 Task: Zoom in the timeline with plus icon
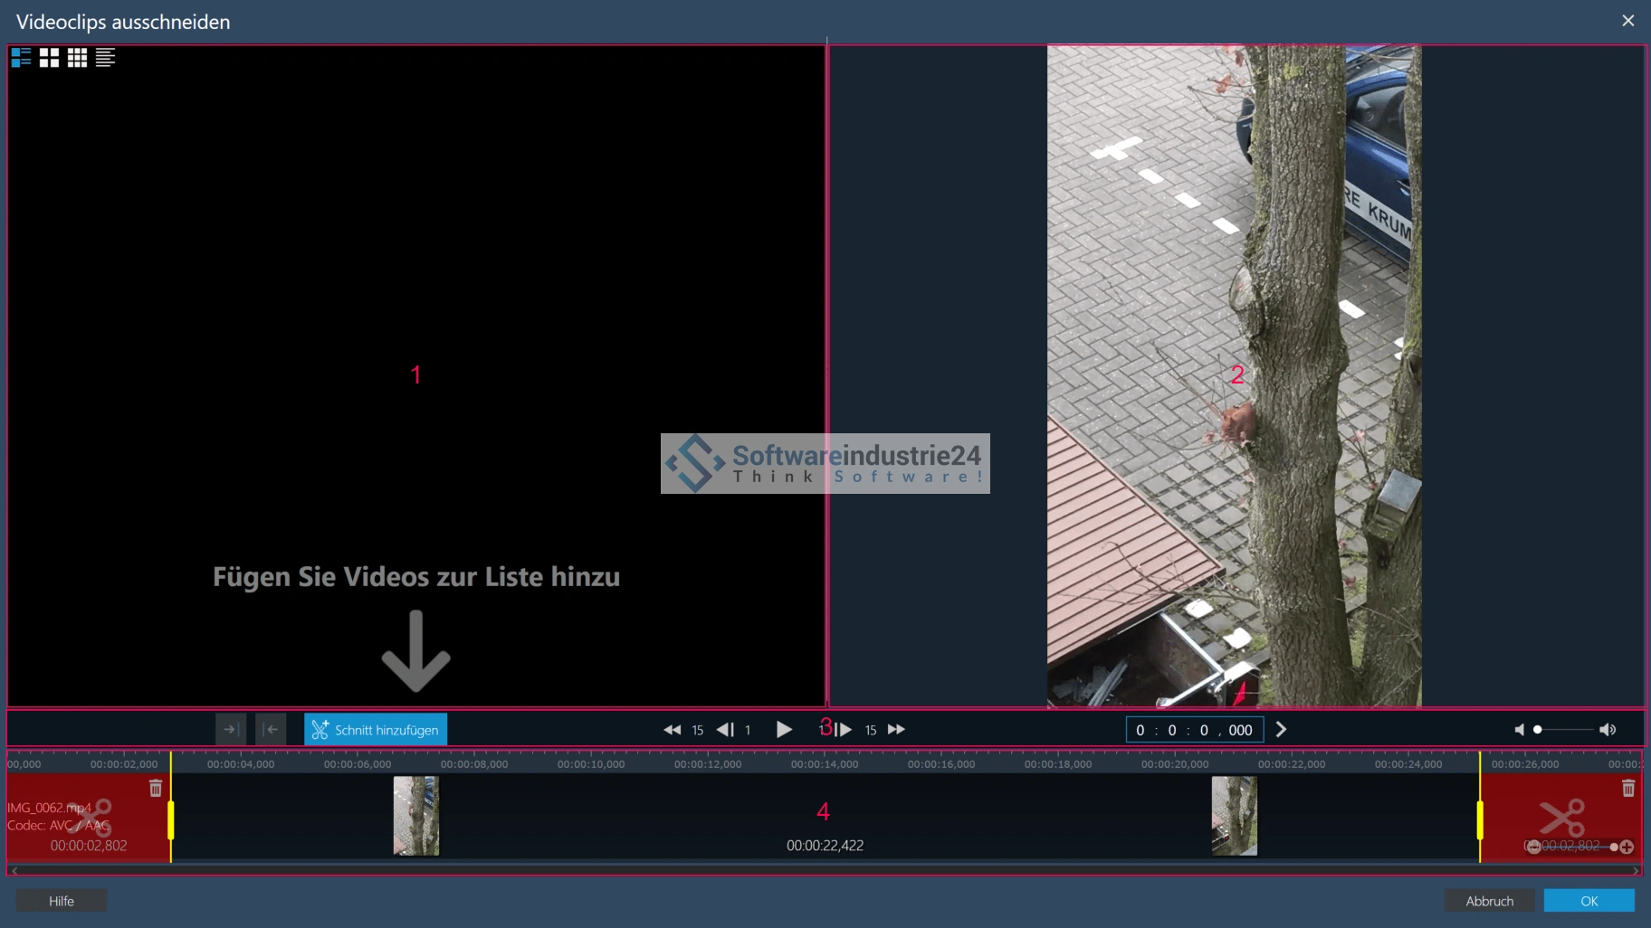(x=1627, y=847)
